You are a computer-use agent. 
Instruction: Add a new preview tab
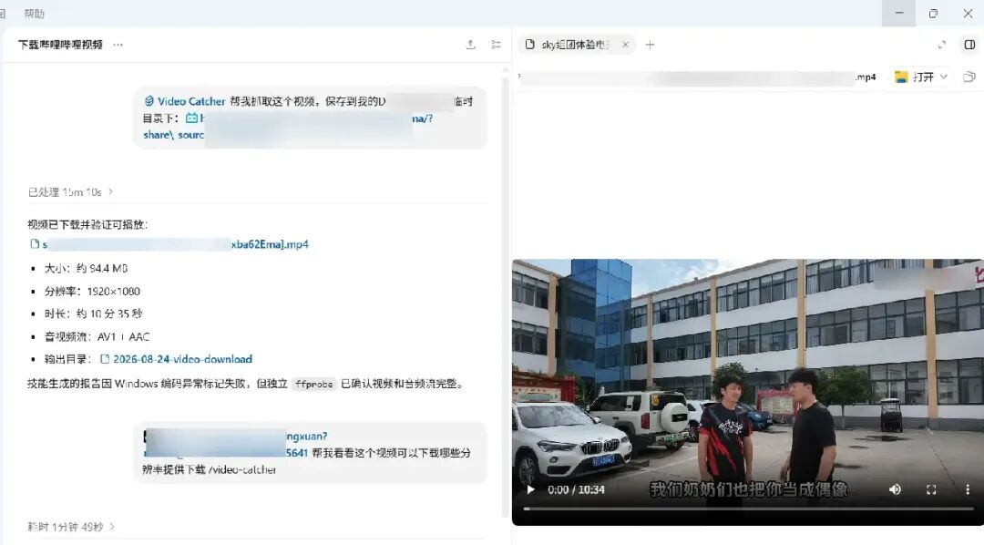pos(651,45)
